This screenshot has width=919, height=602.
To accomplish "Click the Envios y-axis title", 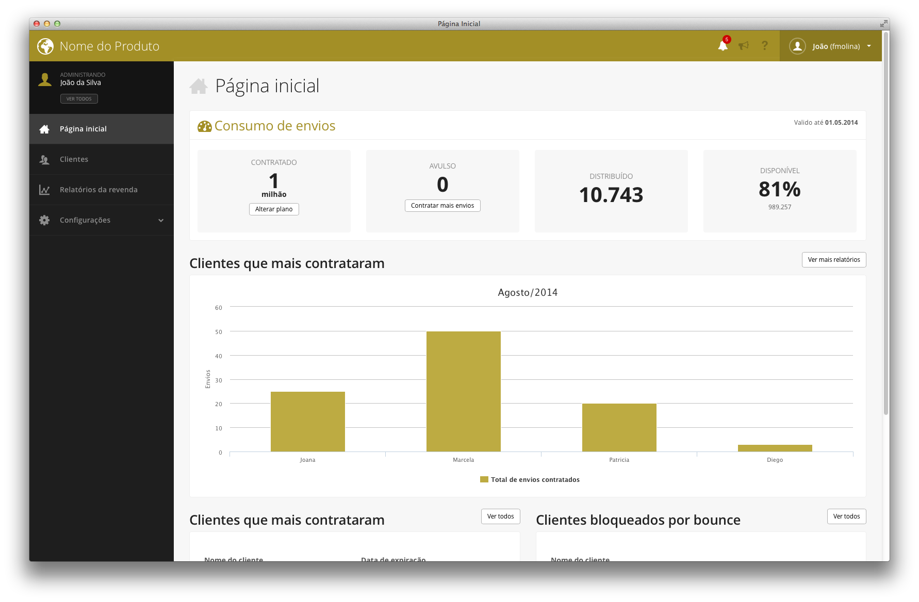I will click(208, 379).
